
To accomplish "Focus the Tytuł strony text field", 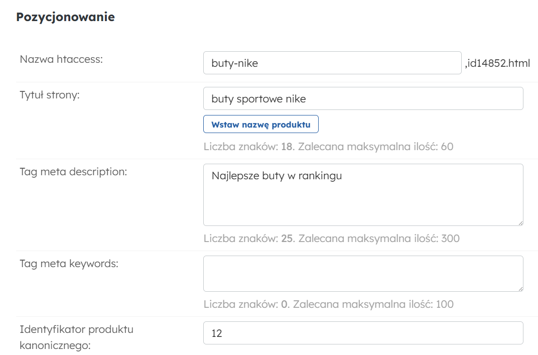I will (363, 99).
